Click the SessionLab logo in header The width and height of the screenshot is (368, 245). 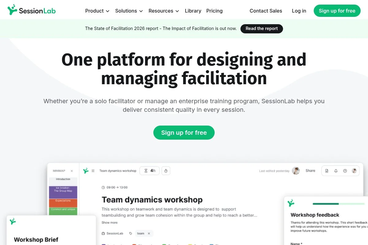tap(32, 10)
